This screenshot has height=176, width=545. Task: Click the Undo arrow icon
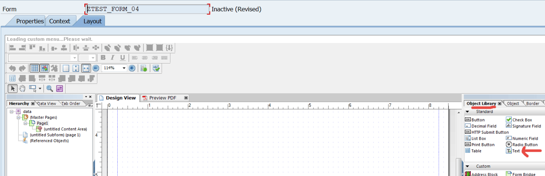[x=12, y=68]
